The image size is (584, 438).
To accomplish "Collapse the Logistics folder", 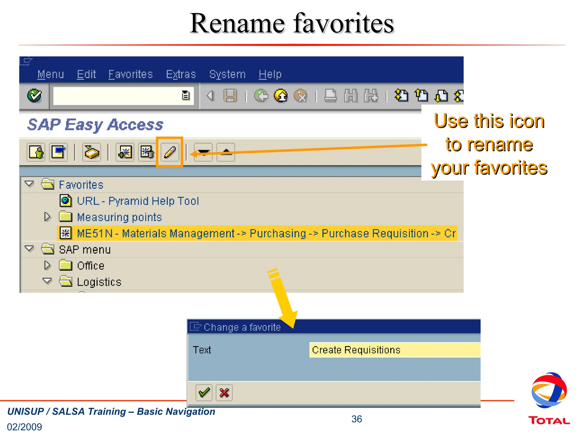I will (x=47, y=281).
